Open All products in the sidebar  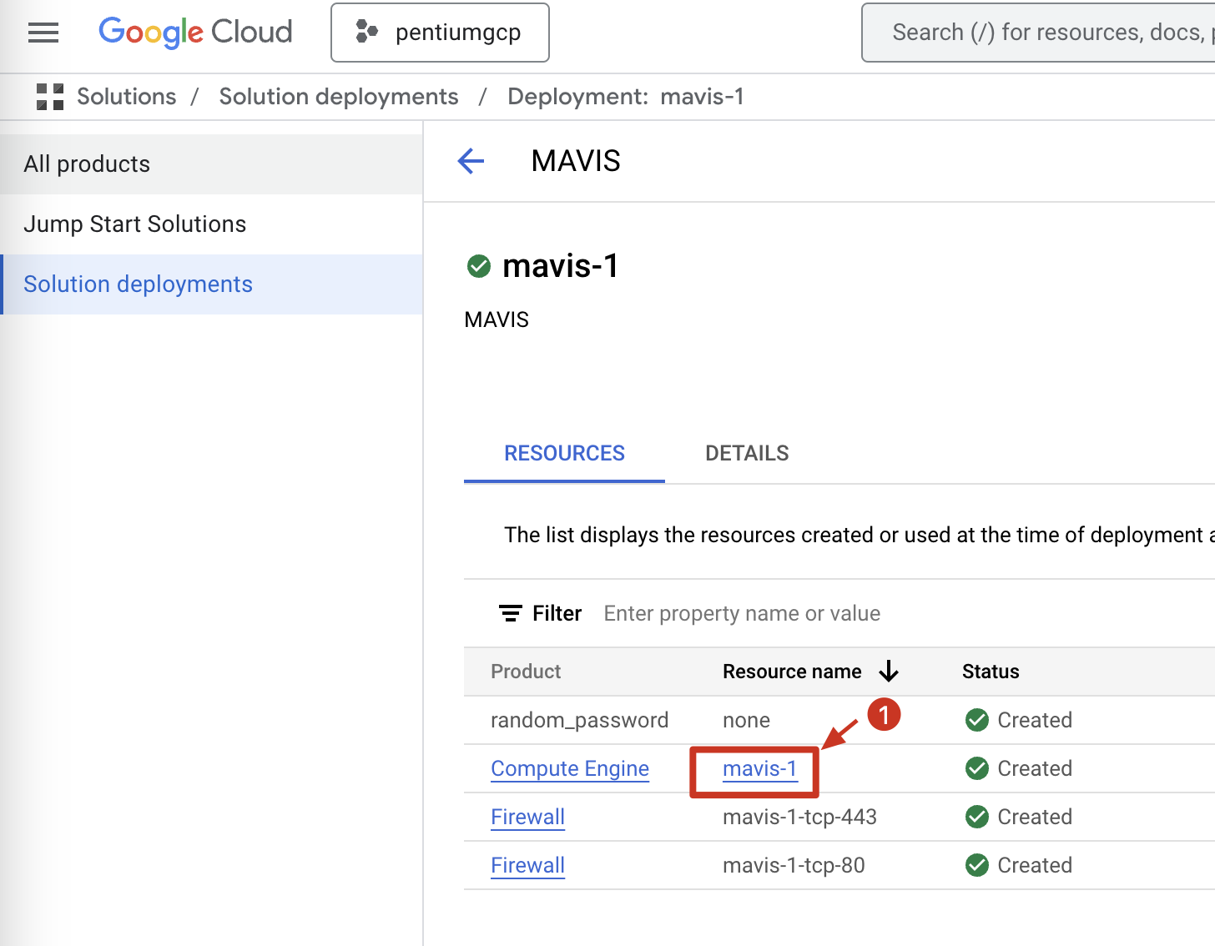point(87,164)
